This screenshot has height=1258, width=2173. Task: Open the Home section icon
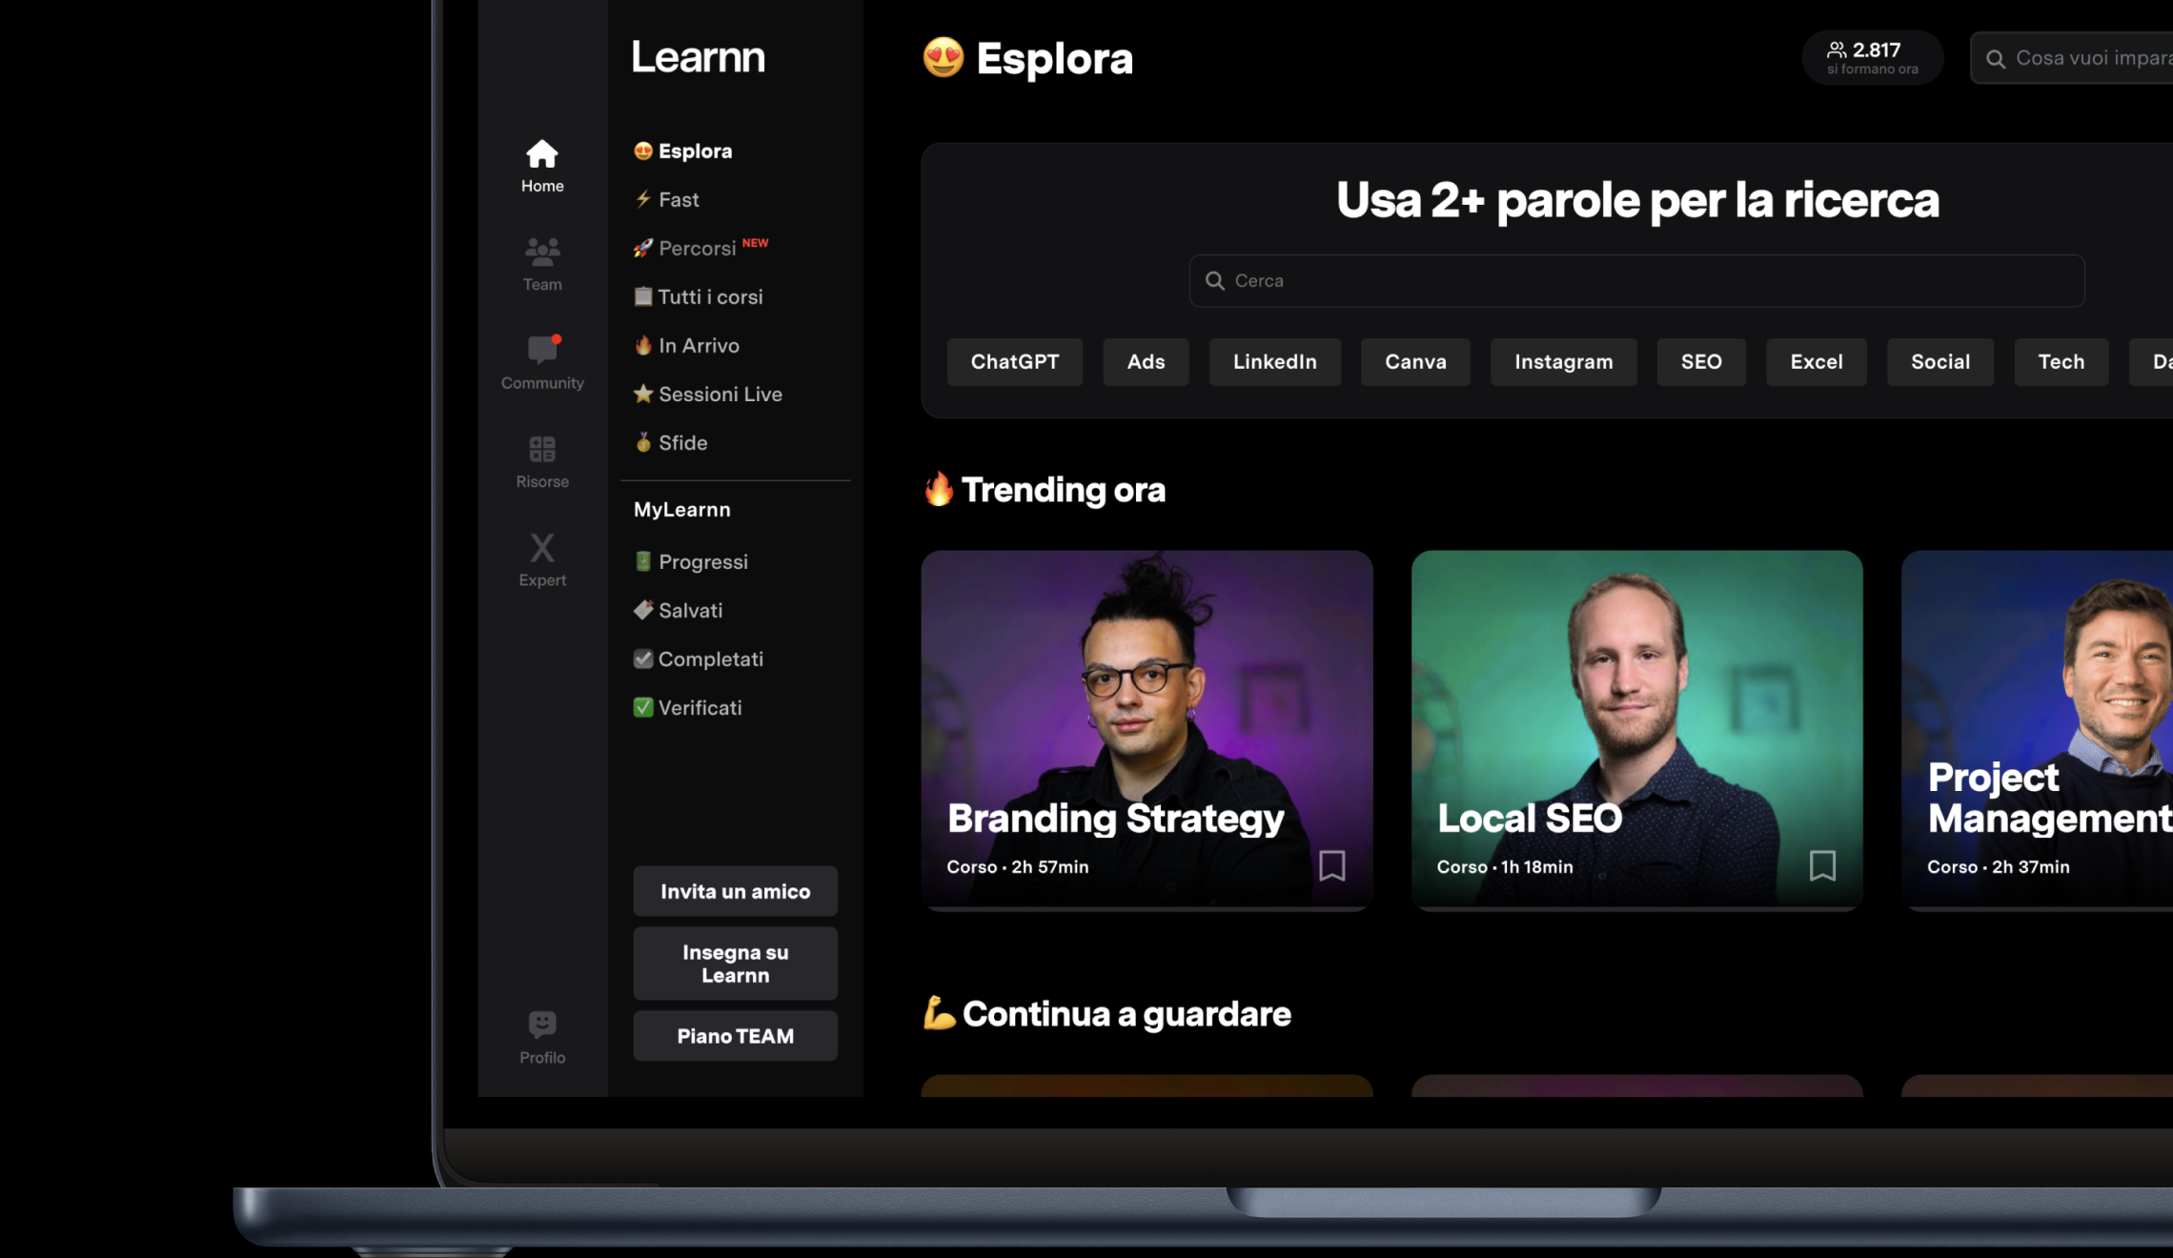(x=541, y=154)
